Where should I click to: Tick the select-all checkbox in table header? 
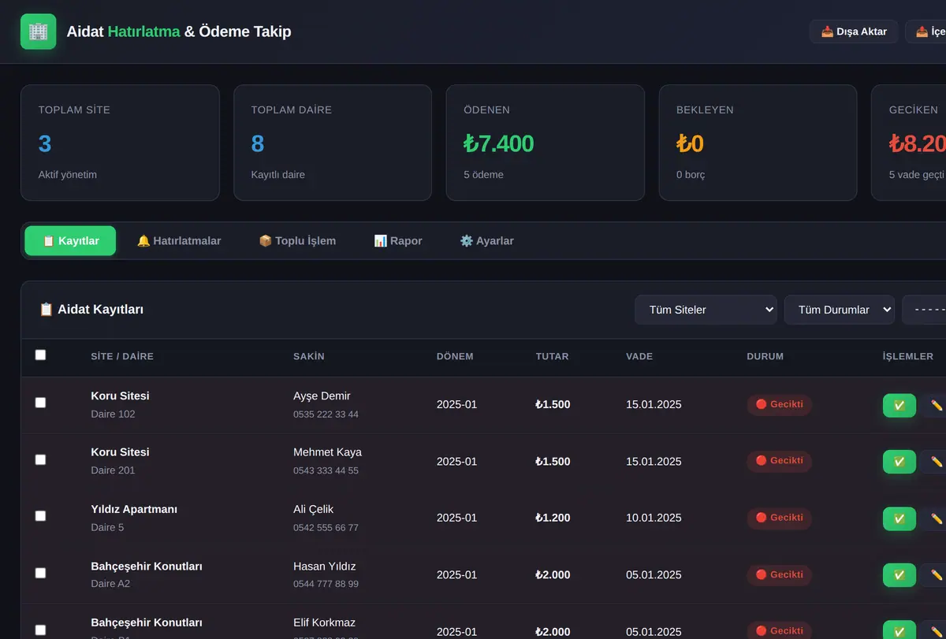41,355
